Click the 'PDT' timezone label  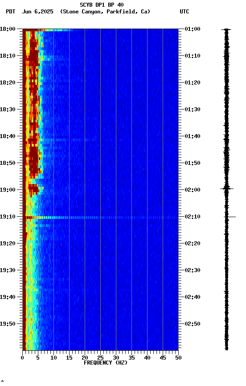11,12
